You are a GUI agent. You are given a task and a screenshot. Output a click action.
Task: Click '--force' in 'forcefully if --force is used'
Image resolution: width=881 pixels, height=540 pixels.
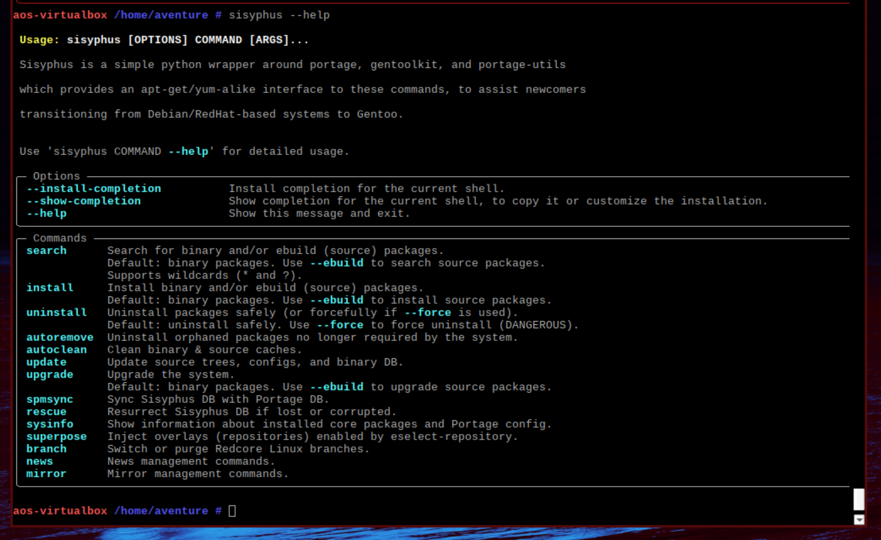(x=428, y=312)
